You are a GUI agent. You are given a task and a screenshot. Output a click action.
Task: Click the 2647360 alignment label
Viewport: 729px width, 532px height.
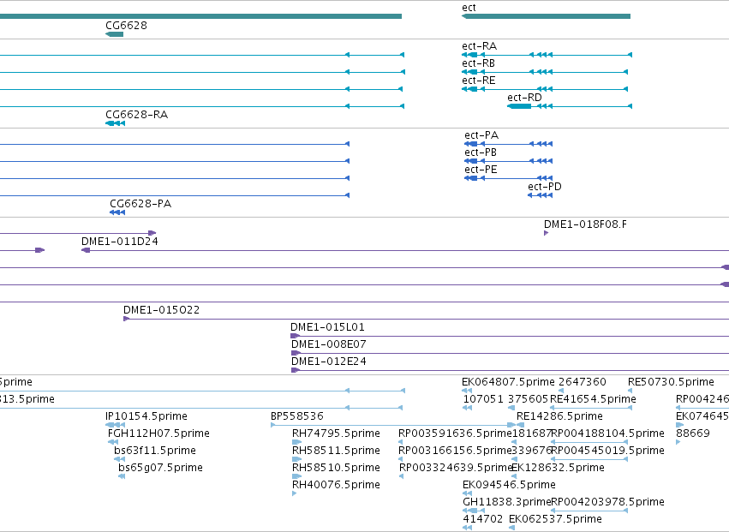[x=583, y=382]
